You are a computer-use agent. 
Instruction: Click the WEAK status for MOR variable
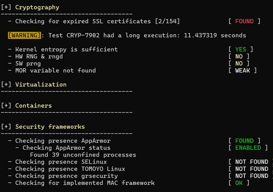(243, 71)
